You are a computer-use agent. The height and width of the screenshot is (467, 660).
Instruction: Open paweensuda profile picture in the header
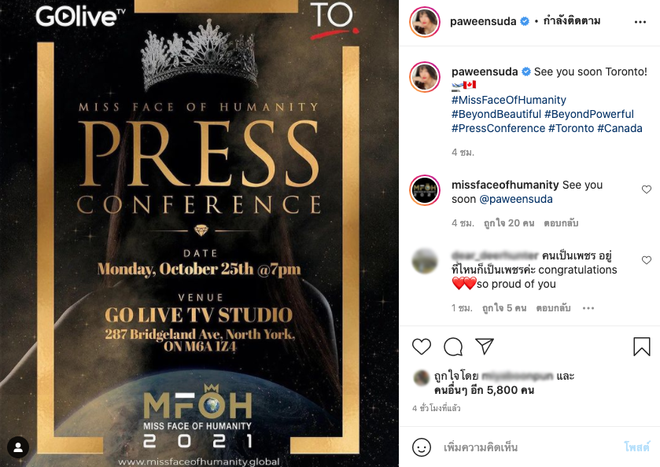[x=425, y=21]
